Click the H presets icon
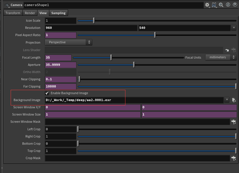 tap(214, 5)
